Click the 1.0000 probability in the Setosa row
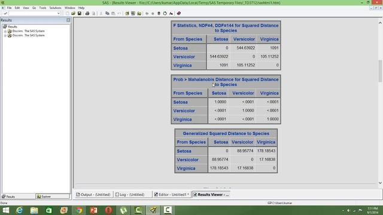 point(220,102)
